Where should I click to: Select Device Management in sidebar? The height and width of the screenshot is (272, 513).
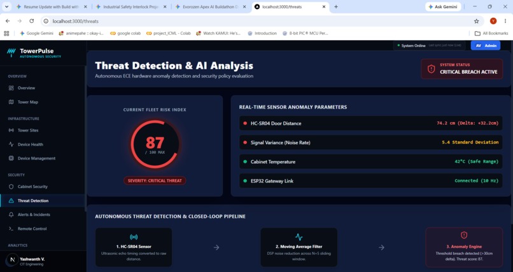[43, 158]
